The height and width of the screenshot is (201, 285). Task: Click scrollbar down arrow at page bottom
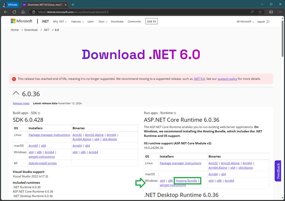(x=283, y=197)
